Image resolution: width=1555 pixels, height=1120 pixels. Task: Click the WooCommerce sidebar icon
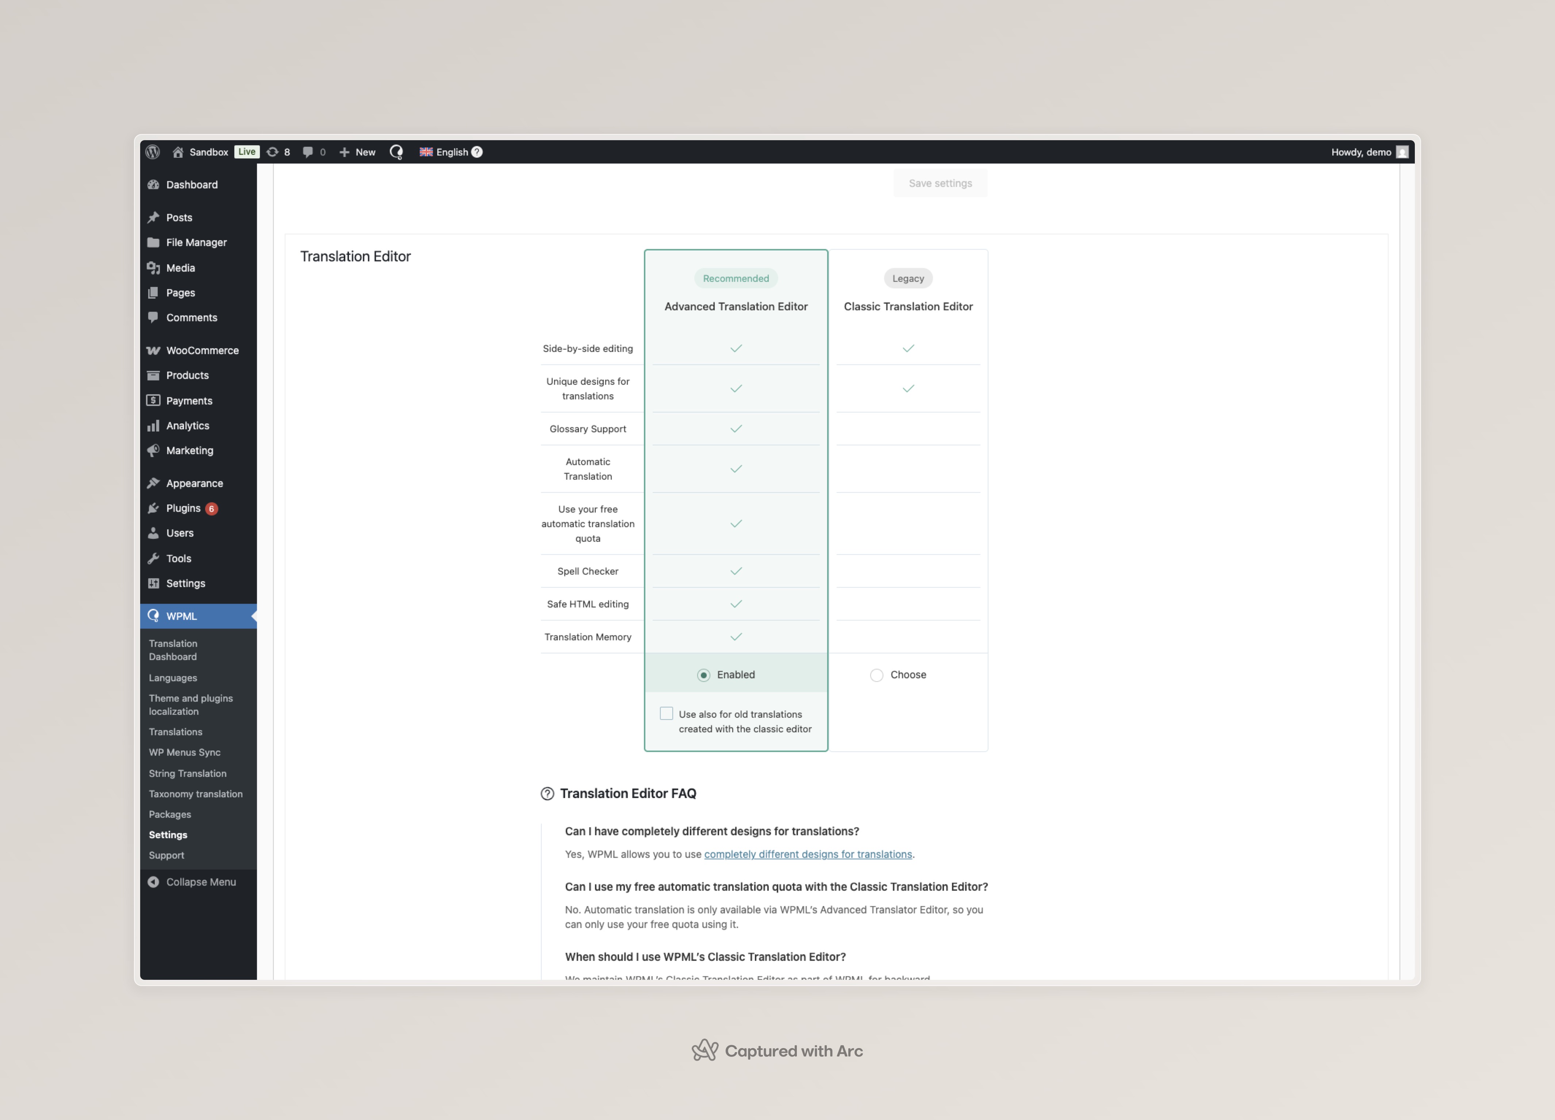click(154, 350)
